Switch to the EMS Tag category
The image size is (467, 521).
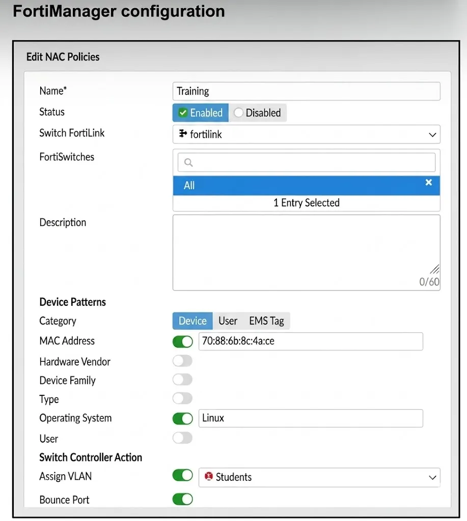click(266, 321)
